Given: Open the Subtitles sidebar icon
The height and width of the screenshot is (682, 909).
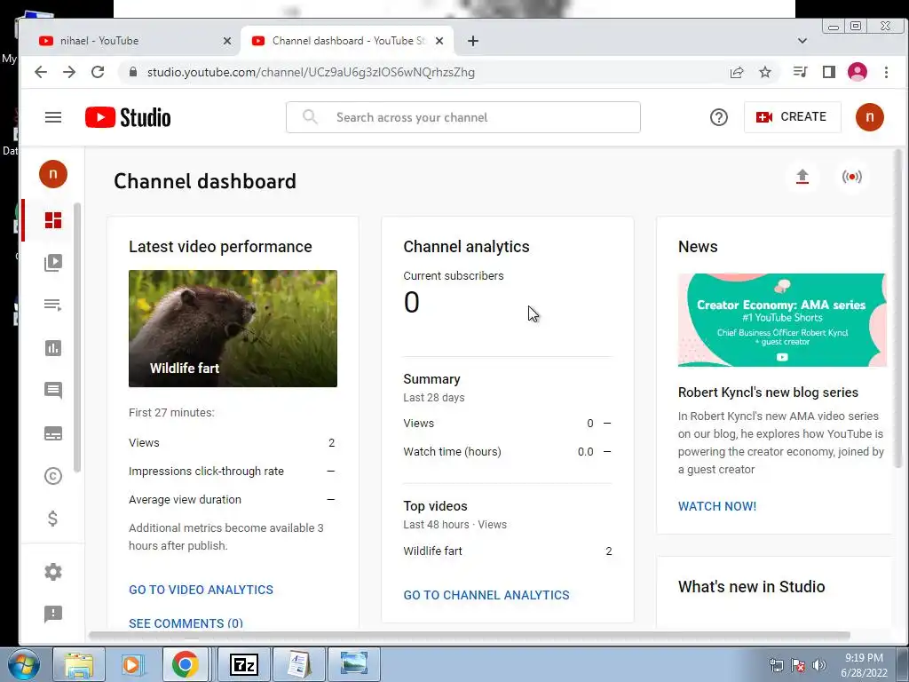Looking at the screenshot, I should coord(53,433).
